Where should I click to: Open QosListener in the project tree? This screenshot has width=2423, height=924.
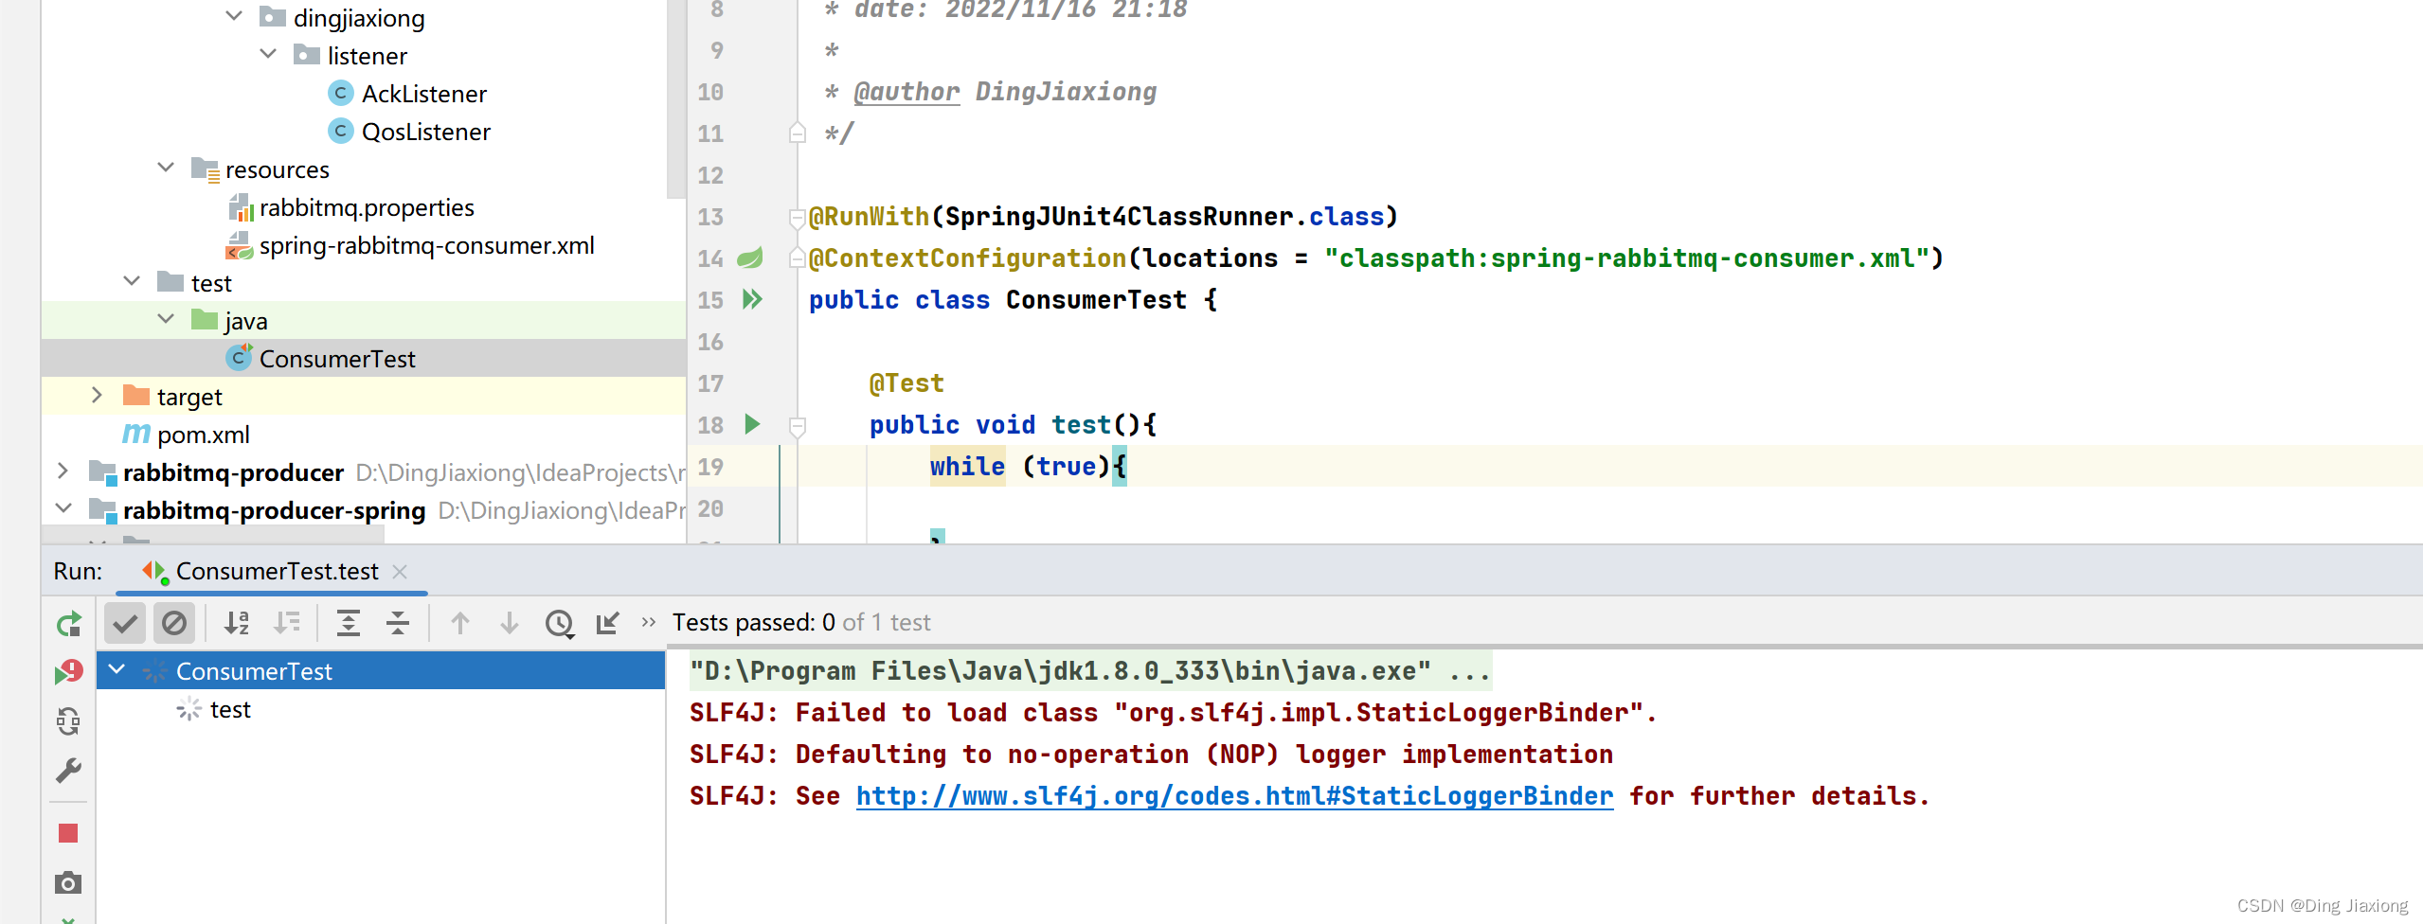tap(426, 132)
